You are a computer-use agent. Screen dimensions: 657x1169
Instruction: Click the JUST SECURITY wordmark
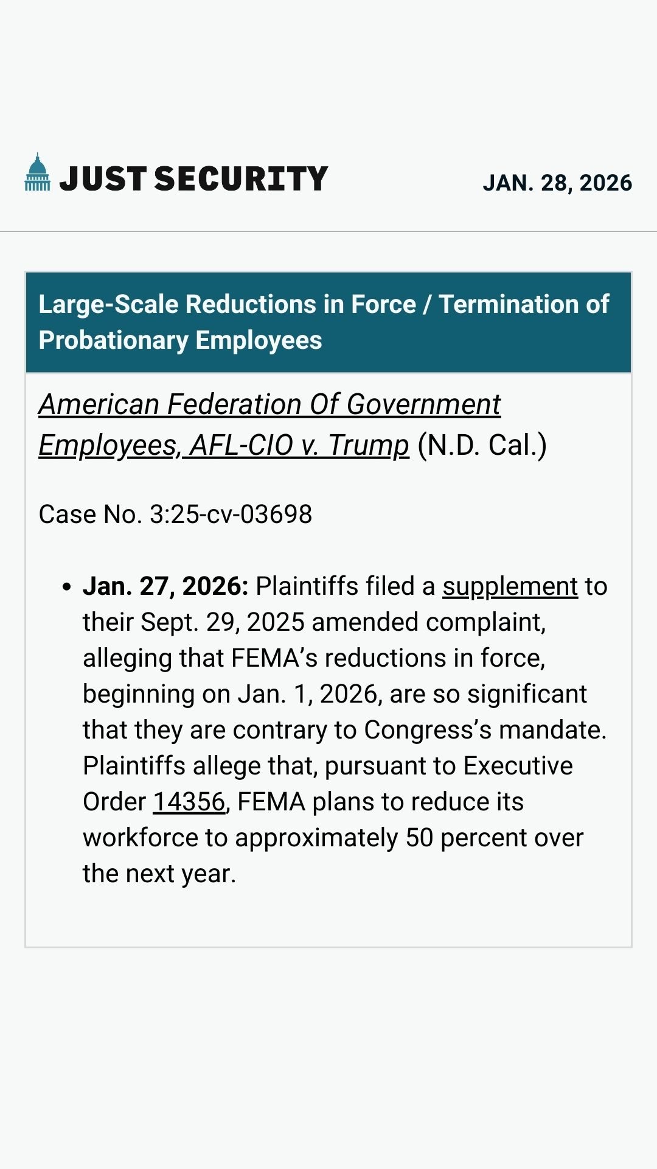click(x=193, y=179)
